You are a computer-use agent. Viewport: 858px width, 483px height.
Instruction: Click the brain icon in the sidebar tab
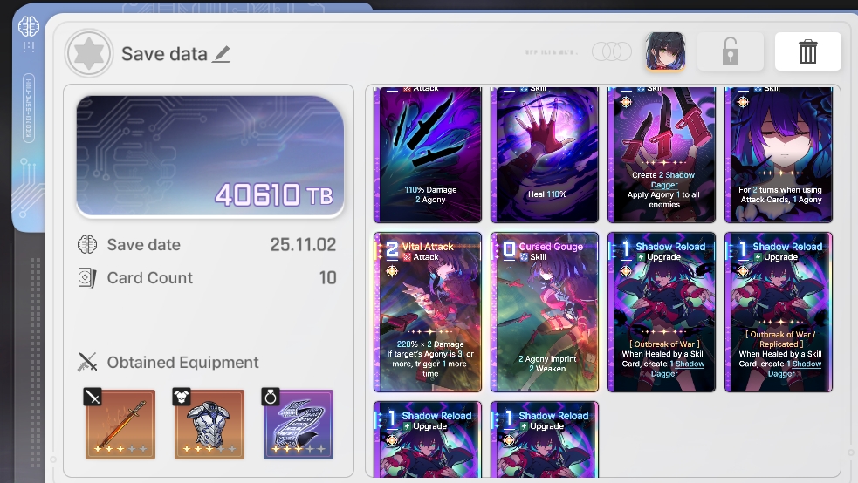point(29,26)
